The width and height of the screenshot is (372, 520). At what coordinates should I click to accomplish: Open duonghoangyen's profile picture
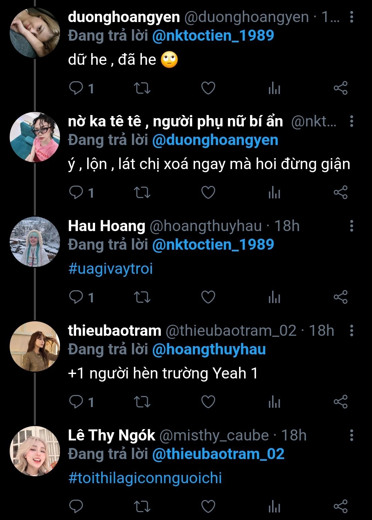click(35, 33)
